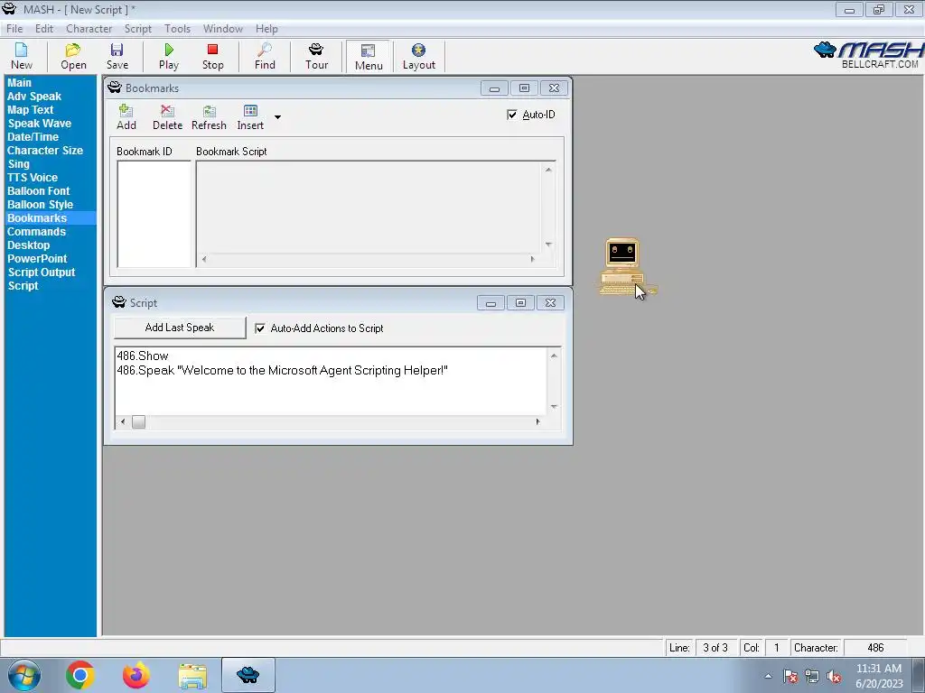
Task: Open the Find tool in the toolbar
Action: click(x=265, y=57)
